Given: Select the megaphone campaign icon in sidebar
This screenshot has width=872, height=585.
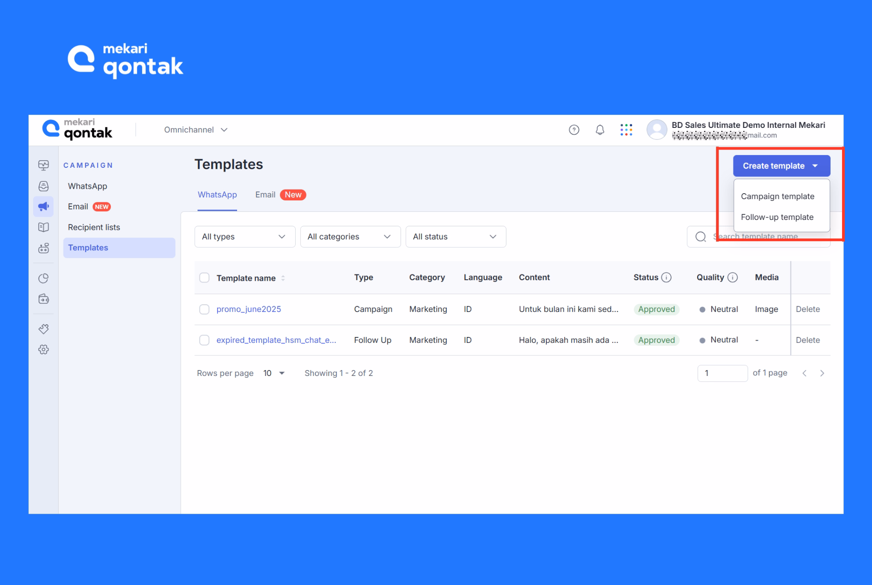Looking at the screenshot, I should click(x=44, y=207).
